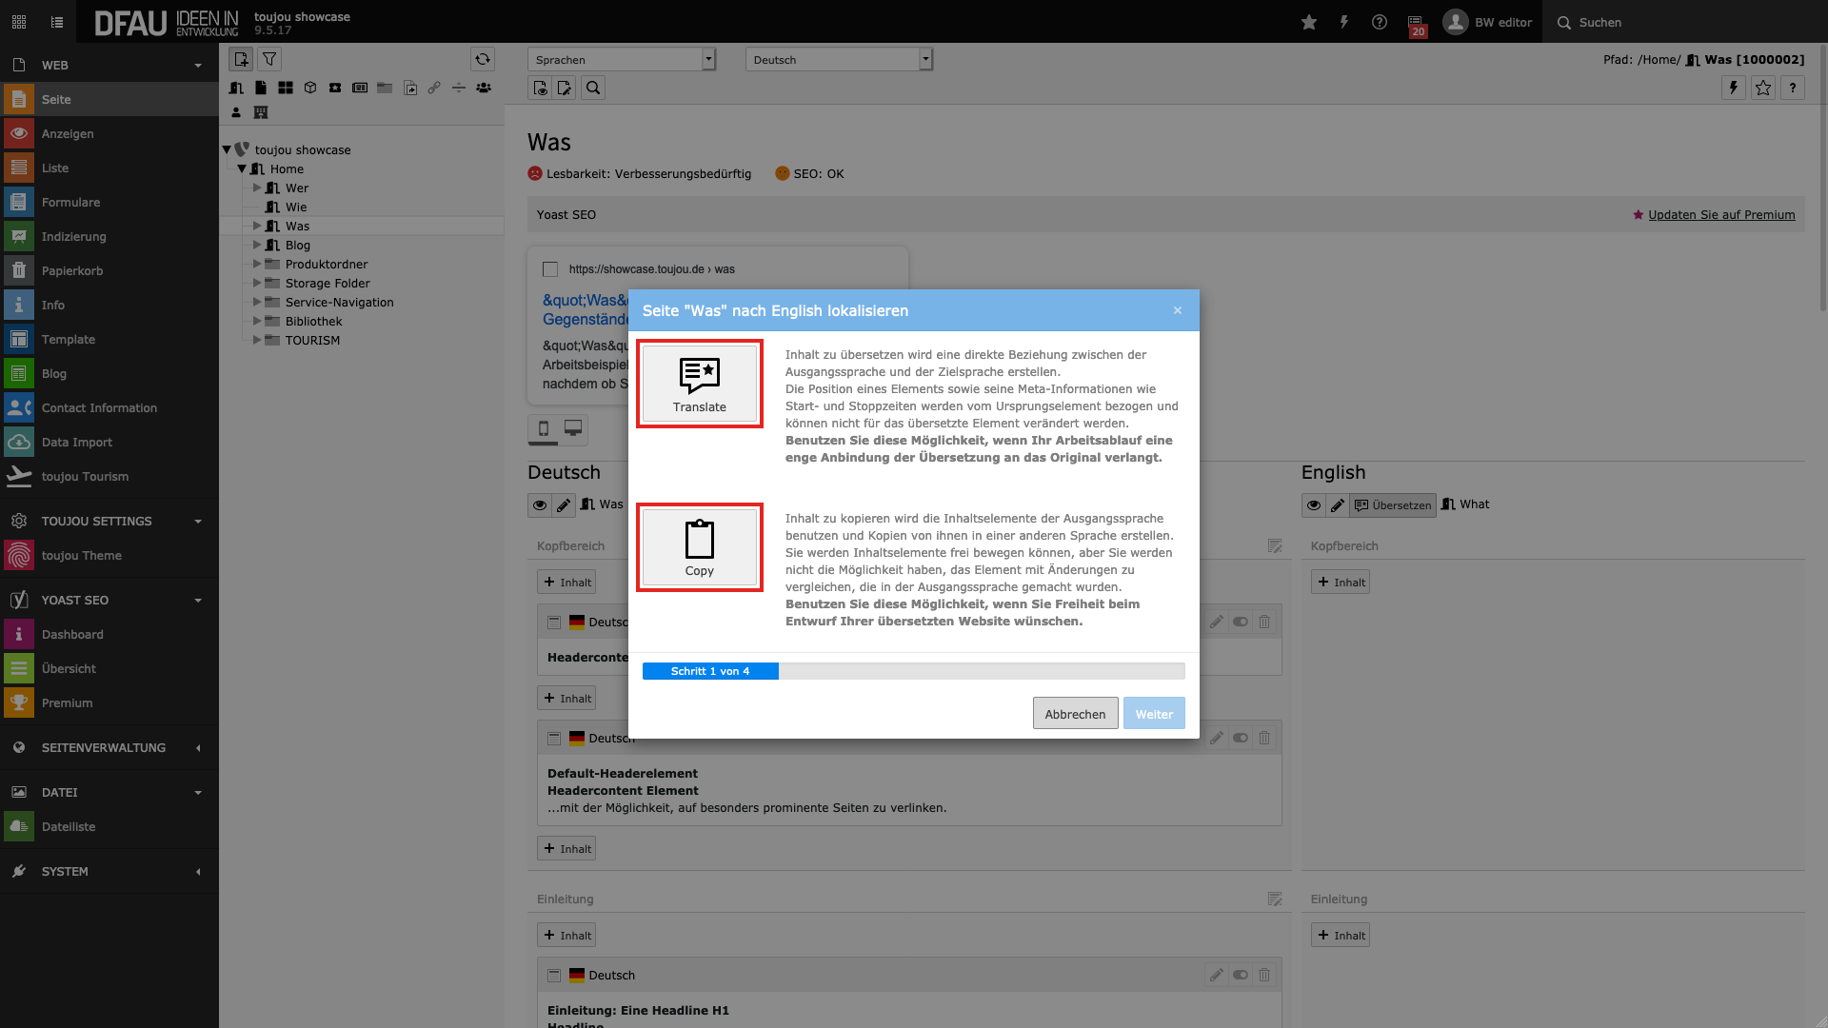Screen dimensions: 1828x1028
Task: Open the toujou Theme module
Action: click(81, 555)
